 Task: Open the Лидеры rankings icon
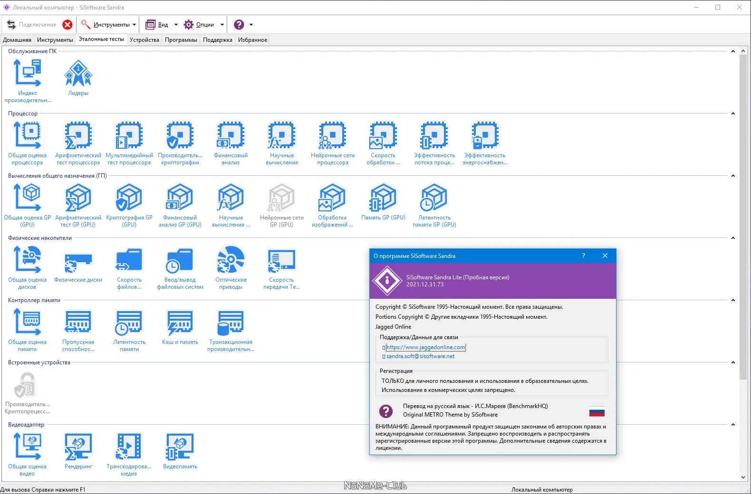pyautogui.click(x=78, y=77)
